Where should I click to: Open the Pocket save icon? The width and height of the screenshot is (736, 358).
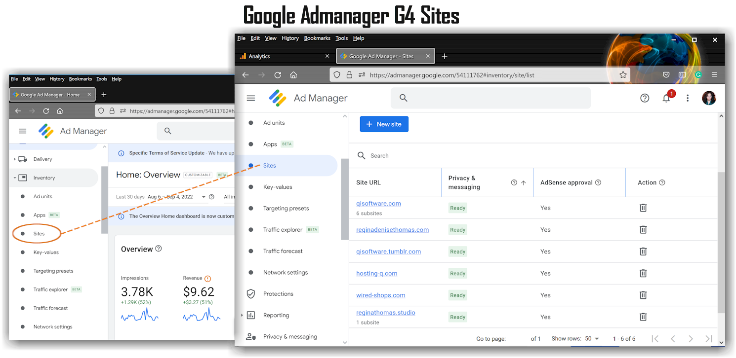pyautogui.click(x=666, y=75)
